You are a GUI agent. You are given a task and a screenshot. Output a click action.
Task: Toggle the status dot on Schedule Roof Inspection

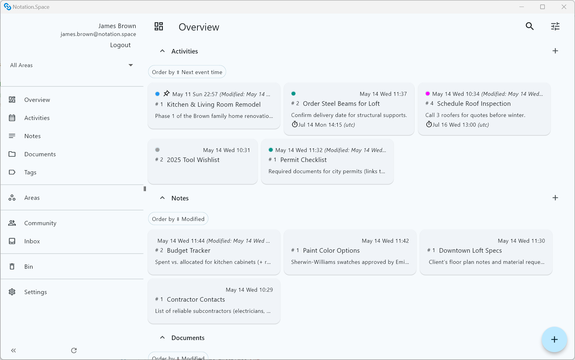[427, 94]
